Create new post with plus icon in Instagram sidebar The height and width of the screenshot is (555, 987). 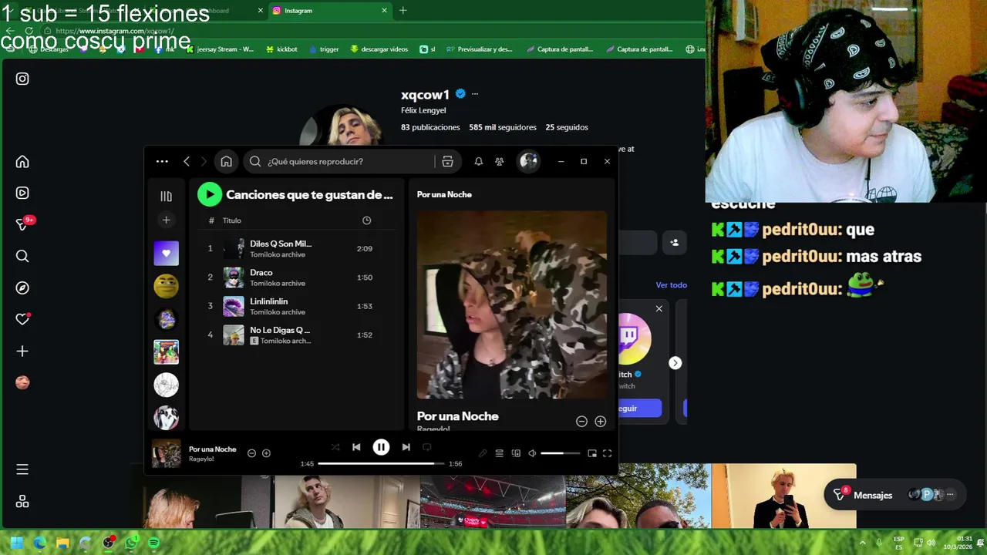22,351
